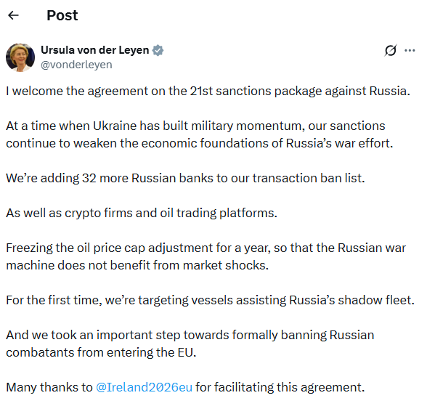Open the Ursula von der Leyen display name
427x406 pixels.
coord(94,50)
